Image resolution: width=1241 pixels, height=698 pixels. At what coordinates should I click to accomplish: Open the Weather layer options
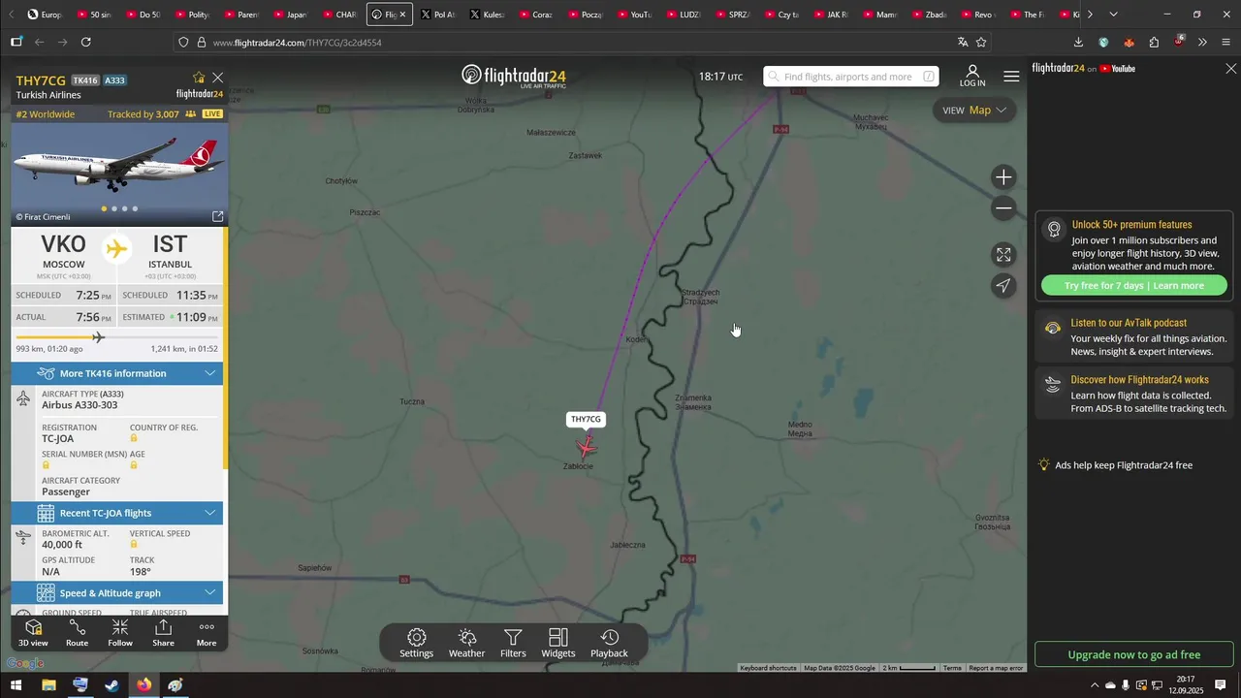pyautogui.click(x=466, y=644)
